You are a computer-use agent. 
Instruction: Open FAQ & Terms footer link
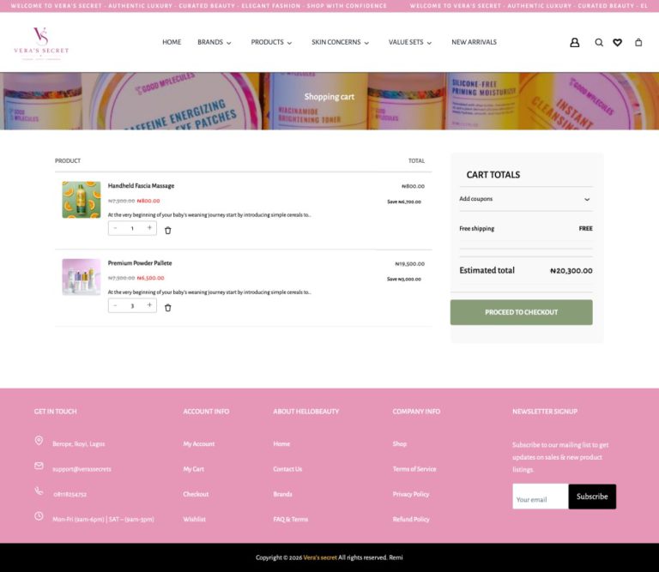[290, 520]
